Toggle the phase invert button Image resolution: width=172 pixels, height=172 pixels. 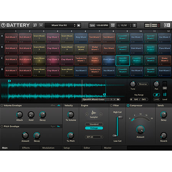click(x=156, y=95)
